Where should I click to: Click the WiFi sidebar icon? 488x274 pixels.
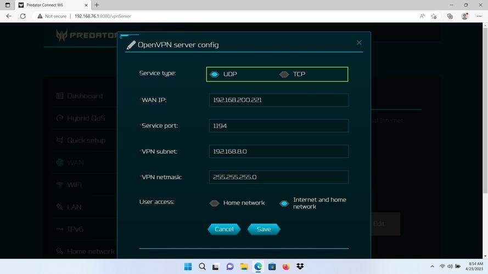tap(60, 185)
